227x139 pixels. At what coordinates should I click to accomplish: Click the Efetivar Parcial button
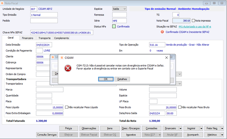[89, 135]
